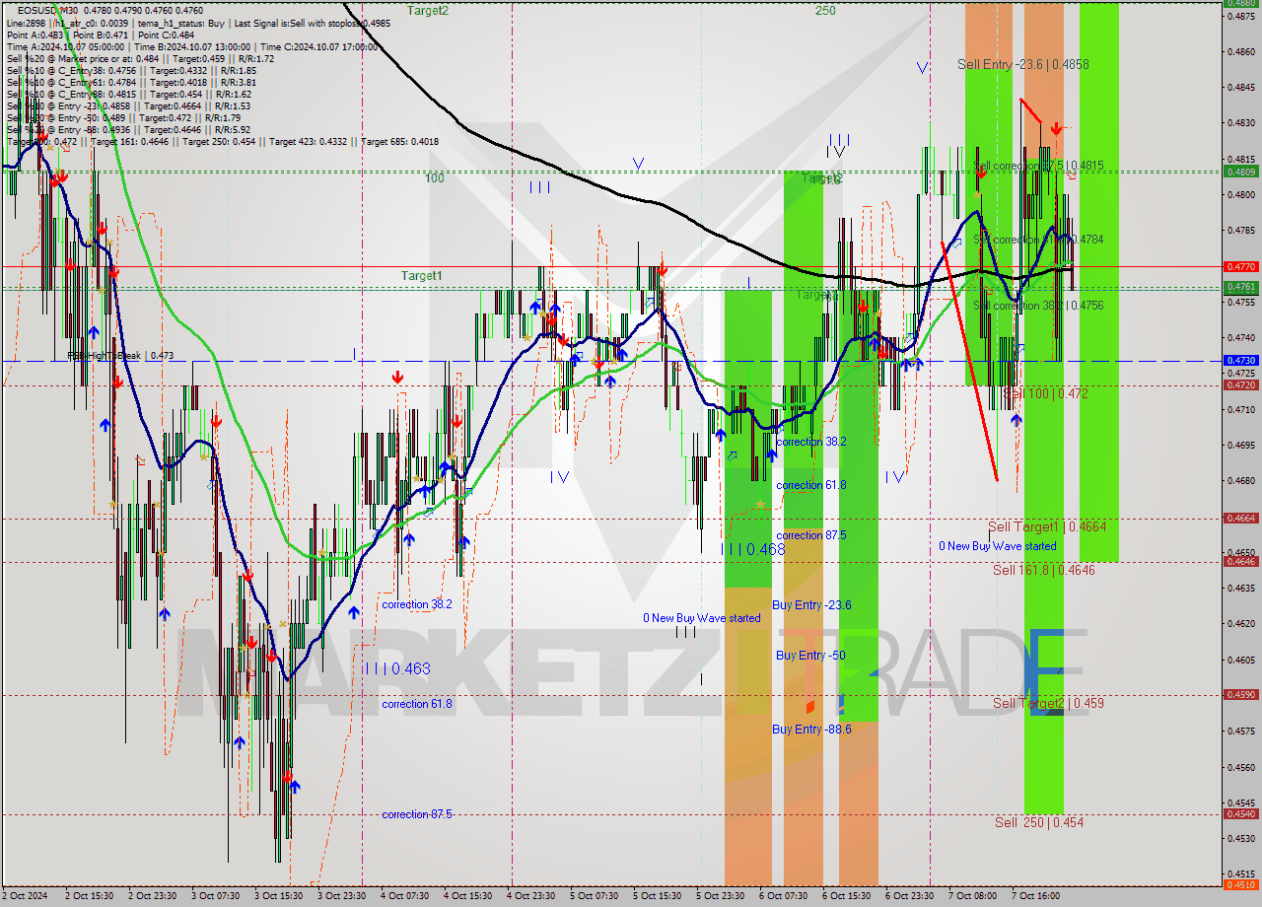This screenshot has height=907, width=1262.
Task: Click the '7 Oct 16:00' time axis label
Action: click(x=1035, y=896)
